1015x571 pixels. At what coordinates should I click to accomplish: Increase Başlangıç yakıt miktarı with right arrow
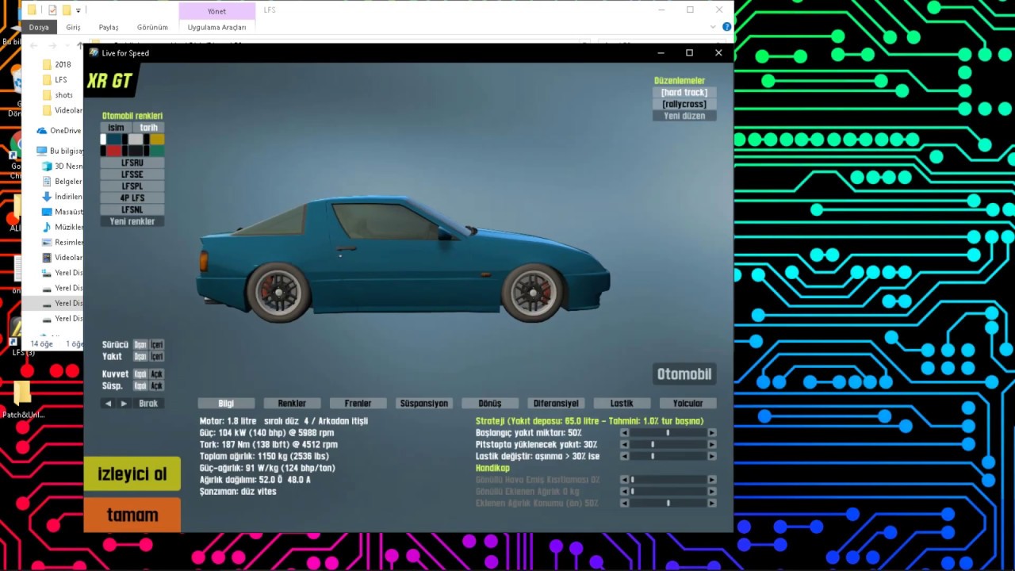[x=712, y=433]
